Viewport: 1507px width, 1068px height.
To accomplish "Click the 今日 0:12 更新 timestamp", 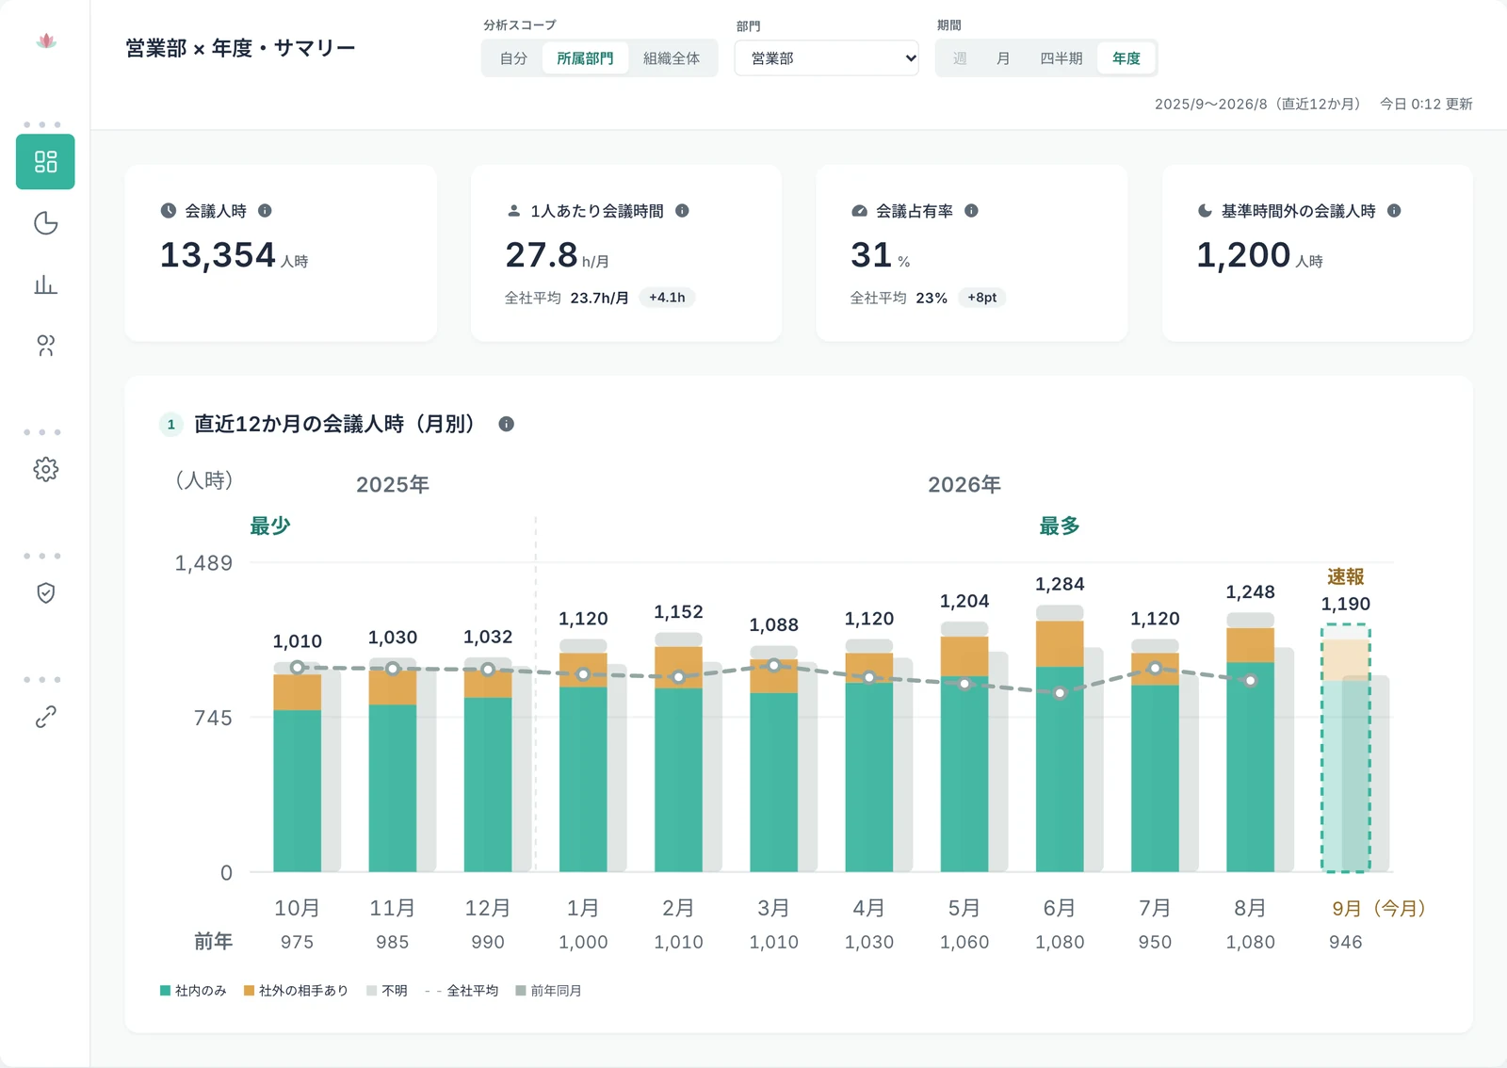I will point(1426,105).
